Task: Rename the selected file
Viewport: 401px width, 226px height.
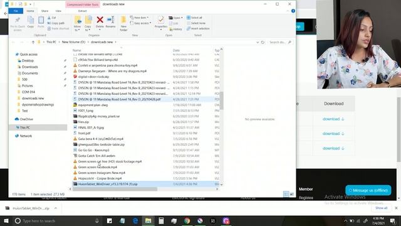Action: pyautogui.click(x=110, y=22)
